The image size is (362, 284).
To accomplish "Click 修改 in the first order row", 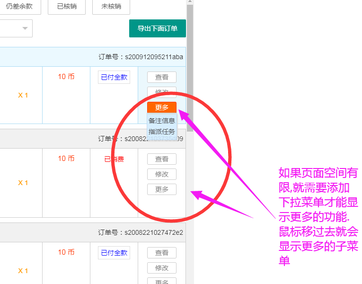I will click(x=161, y=92).
